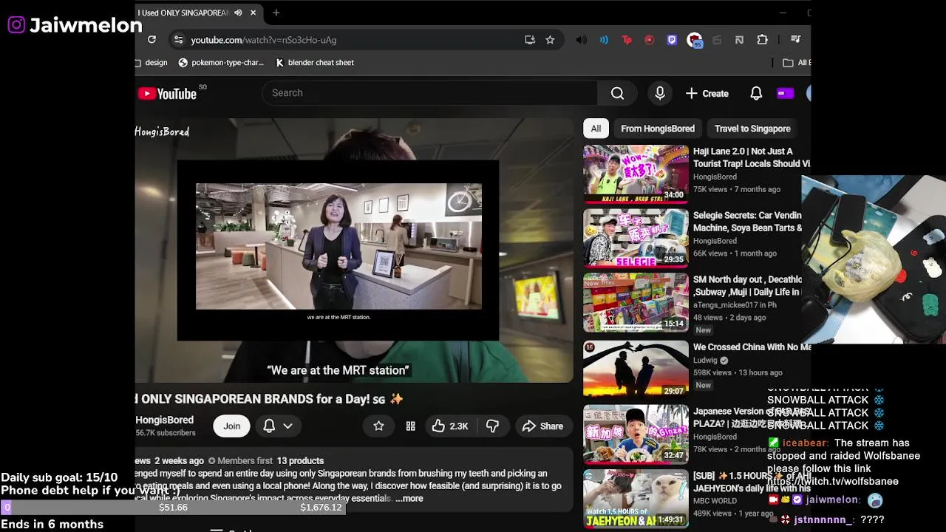Click the speaker volume extension icon

582,40
